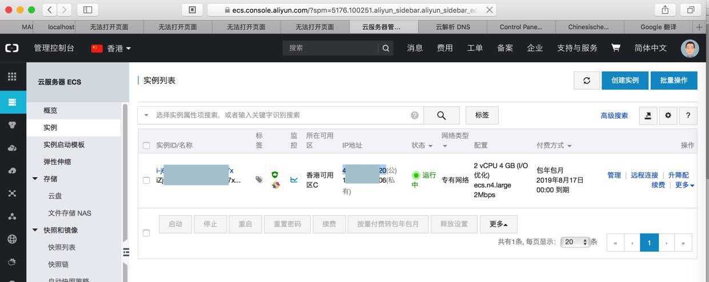Switch to the 云解析 DNS tab
This screenshot has width=709, height=282.
pos(452,27)
